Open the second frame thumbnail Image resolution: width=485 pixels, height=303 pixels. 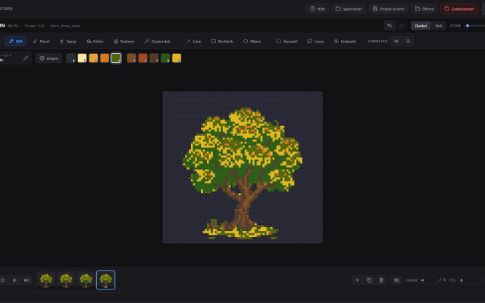[x=66, y=280]
